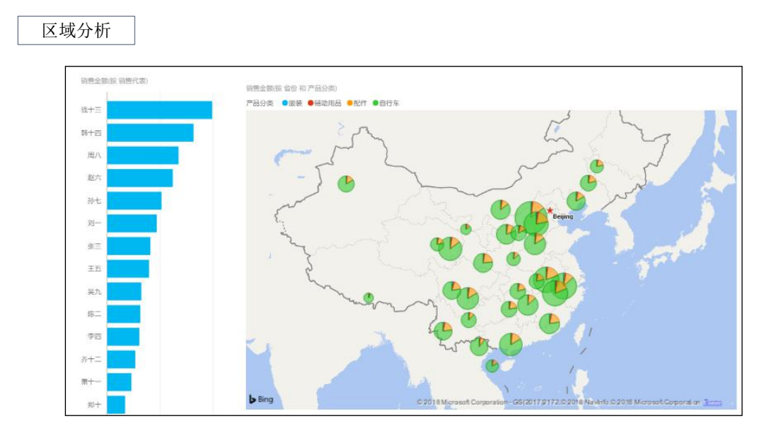Click the Bing logo on the map
This screenshot has width=768, height=430.
pos(261,399)
